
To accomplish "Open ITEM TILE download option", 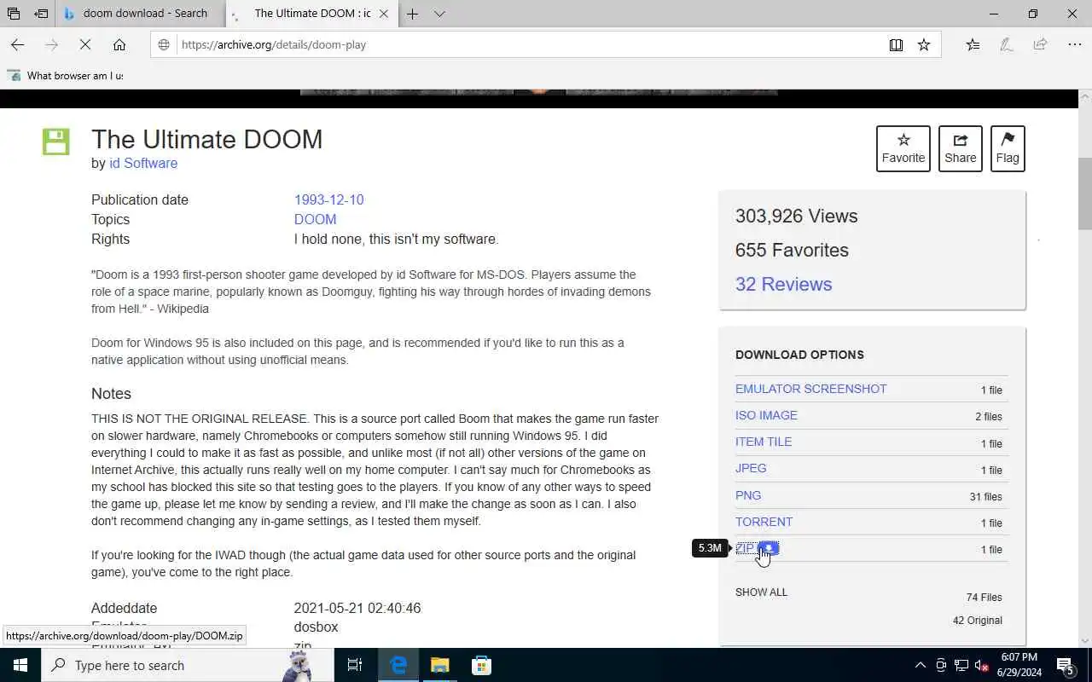I will [x=764, y=442].
